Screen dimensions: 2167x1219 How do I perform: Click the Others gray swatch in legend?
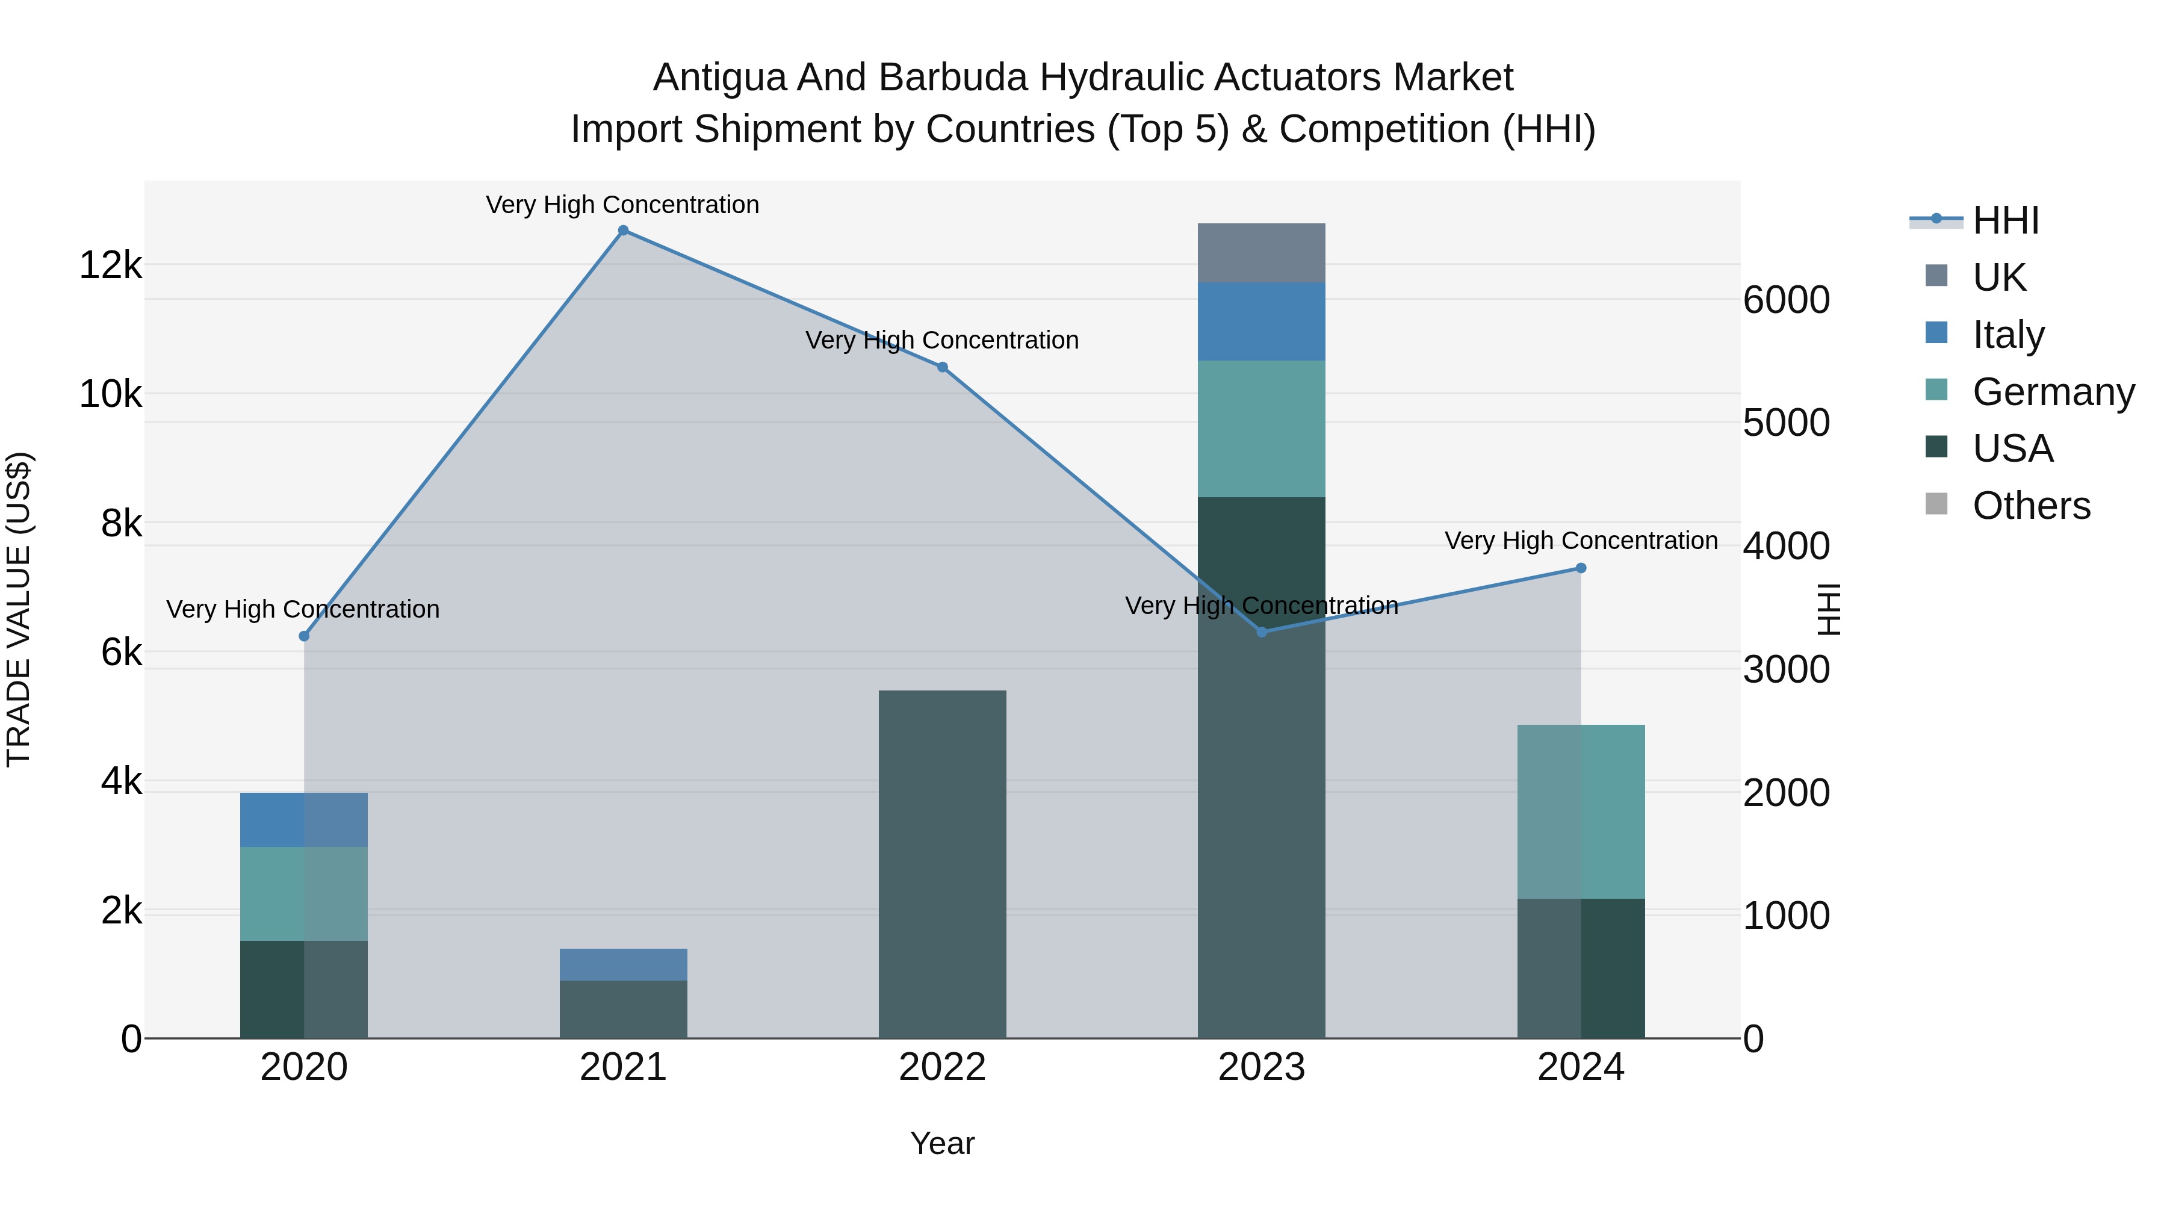[x=1936, y=504]
